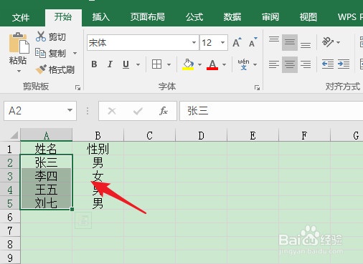Click the Paste clipboard icon
The image size is (363, 264).
coord(19,44)
